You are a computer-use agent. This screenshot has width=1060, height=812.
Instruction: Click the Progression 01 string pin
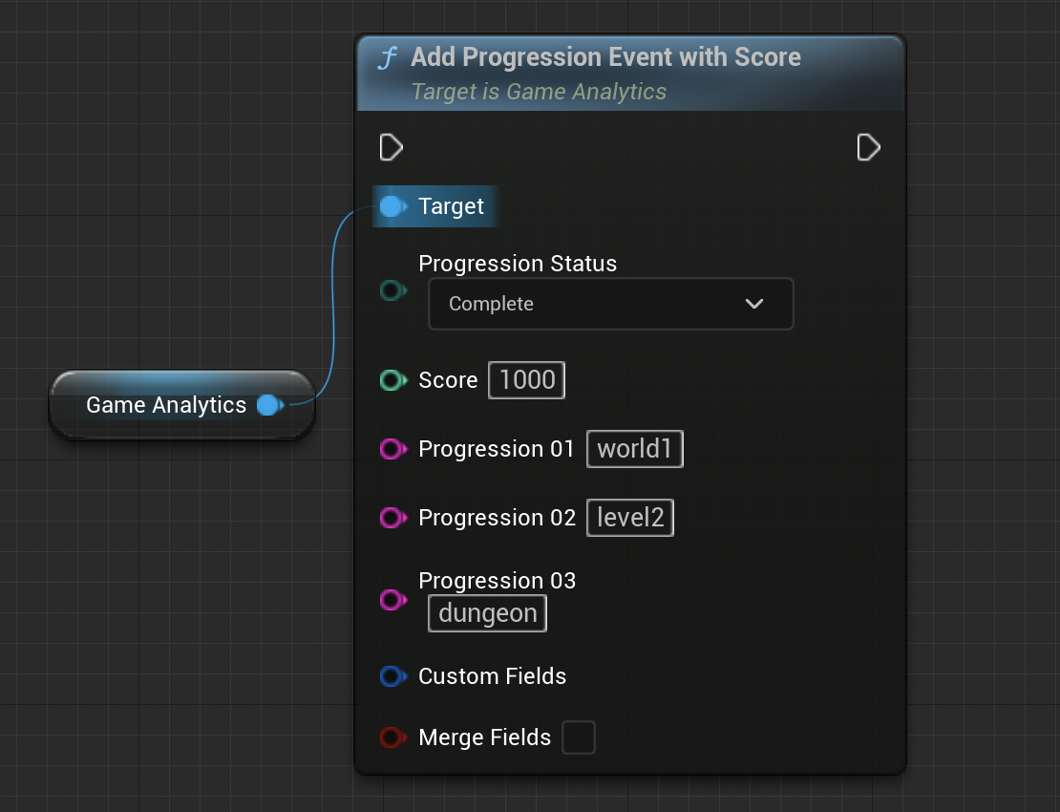point(392,449)
